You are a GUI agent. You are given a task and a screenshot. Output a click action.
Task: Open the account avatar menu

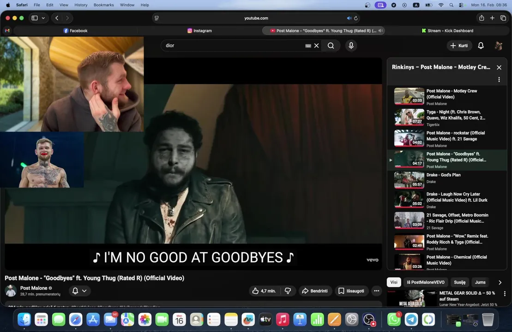coord(498,46)
